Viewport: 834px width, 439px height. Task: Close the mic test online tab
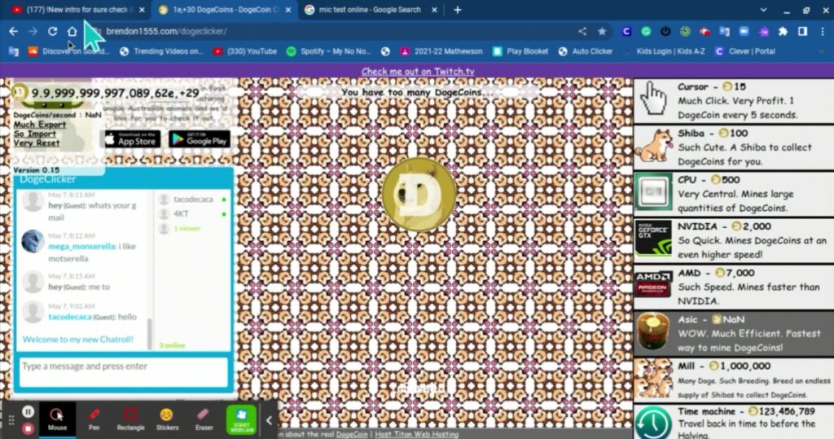(x=434, y=10)
